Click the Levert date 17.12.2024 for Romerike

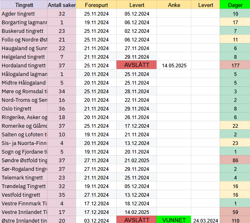coord(136,126)
